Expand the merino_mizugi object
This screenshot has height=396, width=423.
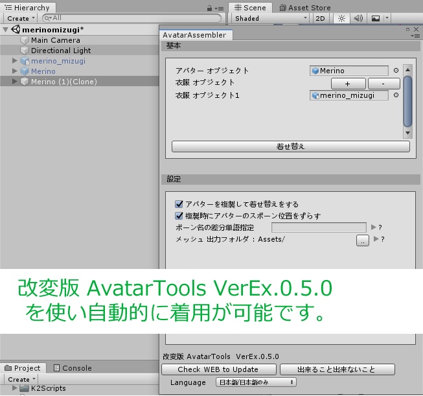[x=14, y=61]
